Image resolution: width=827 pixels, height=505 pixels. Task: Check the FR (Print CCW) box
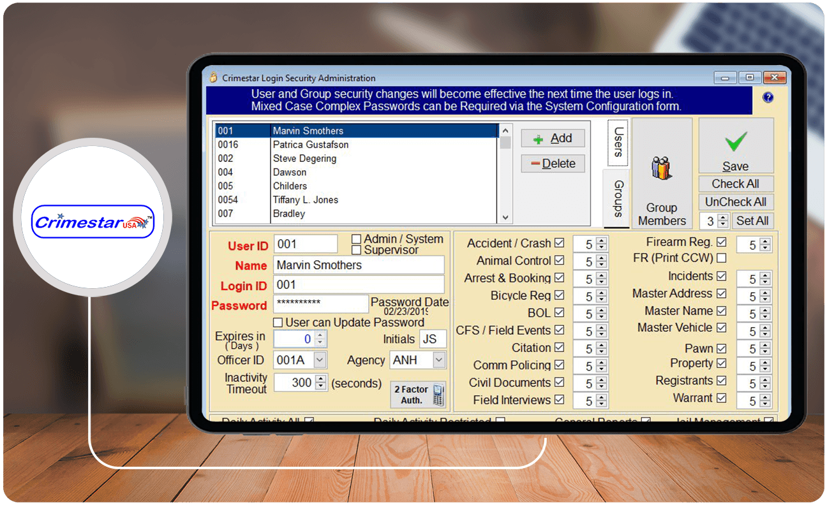tap(722, 258)
